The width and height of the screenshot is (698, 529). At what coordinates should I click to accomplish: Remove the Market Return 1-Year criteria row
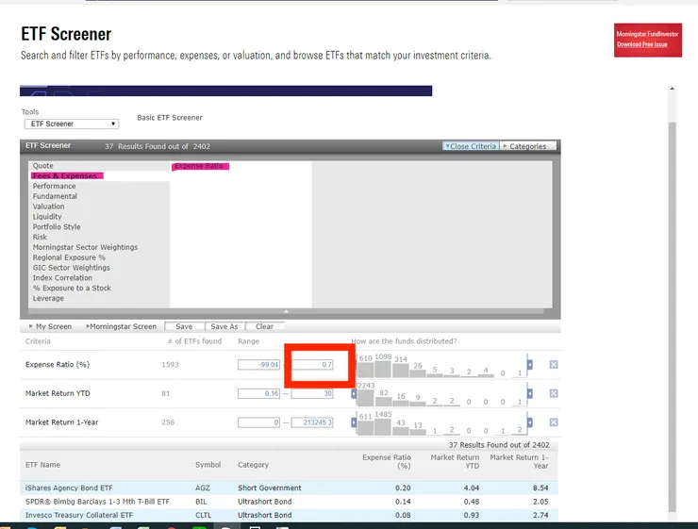pos(554,422)
